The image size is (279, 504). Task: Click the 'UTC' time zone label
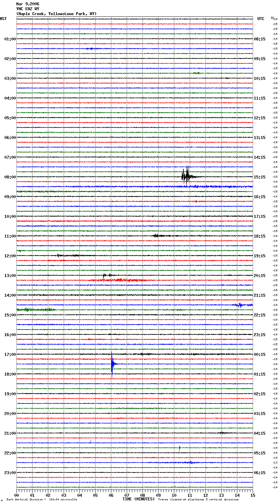click(x=261, y=19)
